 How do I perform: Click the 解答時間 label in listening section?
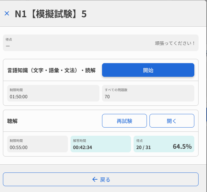click(80, 141)
